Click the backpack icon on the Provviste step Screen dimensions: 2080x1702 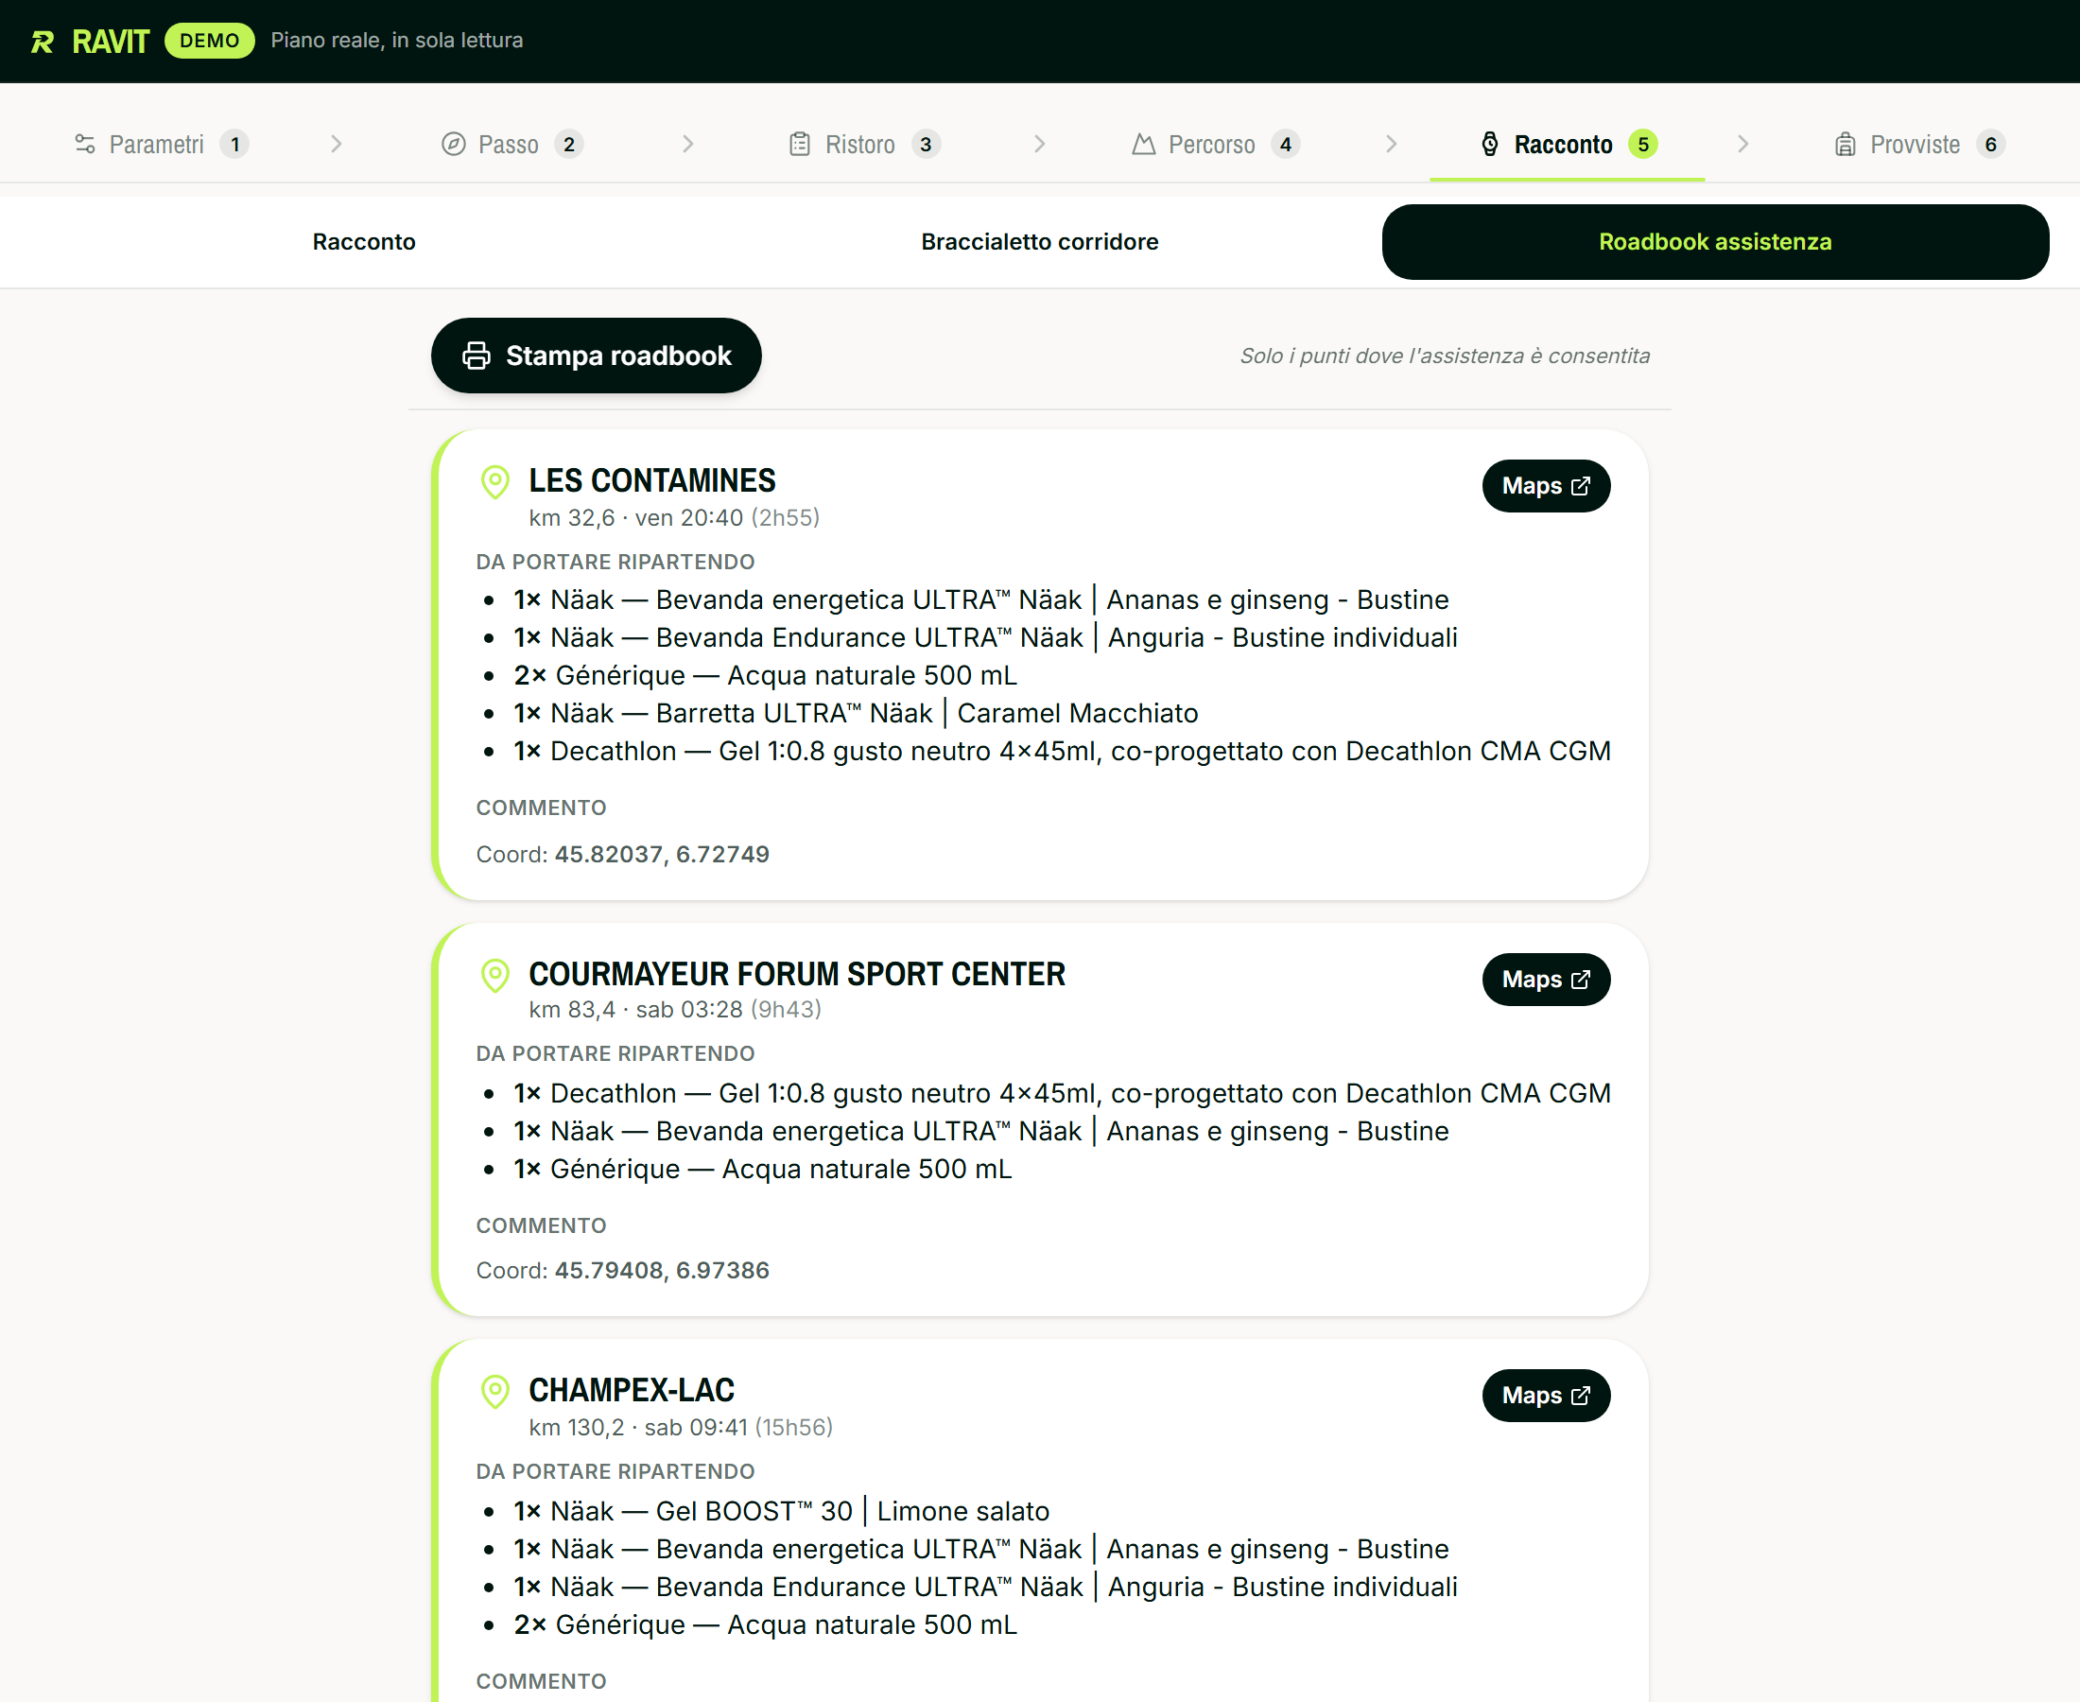pos(1845,144)
